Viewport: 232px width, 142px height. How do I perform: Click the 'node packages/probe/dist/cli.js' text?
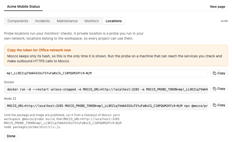pyautogui.click(x=32, y=127)
